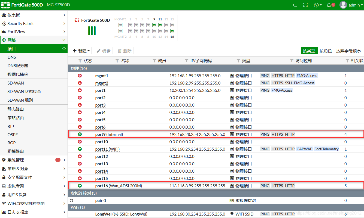Click the 成员 column filter icon
This screenshot has width=364, height=218.
pos(154,61)
